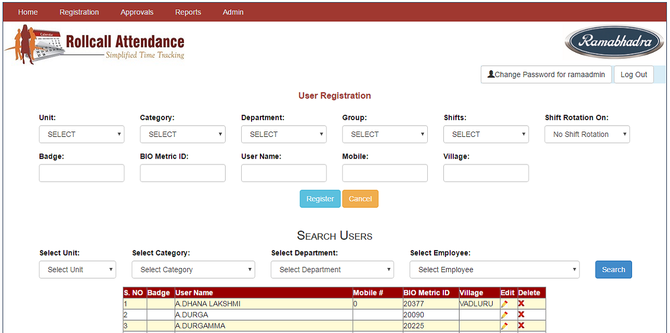
Task: Focus the BIO Metric ID field
Action: click(182, 173)
